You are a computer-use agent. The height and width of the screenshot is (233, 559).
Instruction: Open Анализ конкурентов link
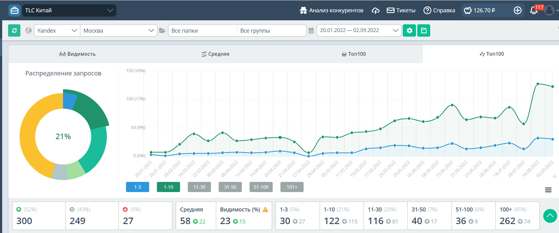tap(331, 10)
